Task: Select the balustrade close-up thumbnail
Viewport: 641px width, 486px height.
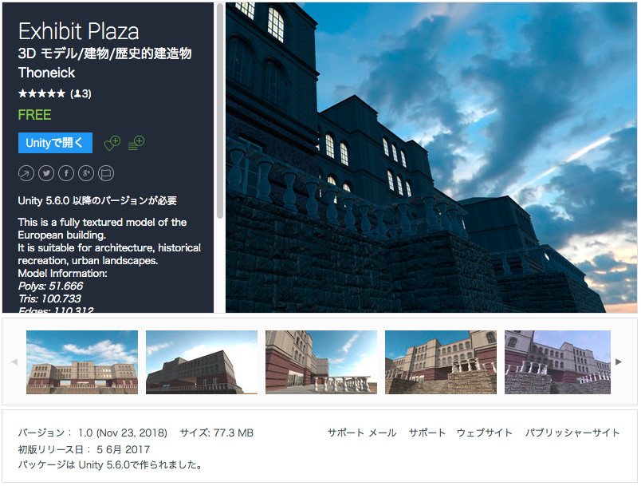Action: (x=321, y=362)
